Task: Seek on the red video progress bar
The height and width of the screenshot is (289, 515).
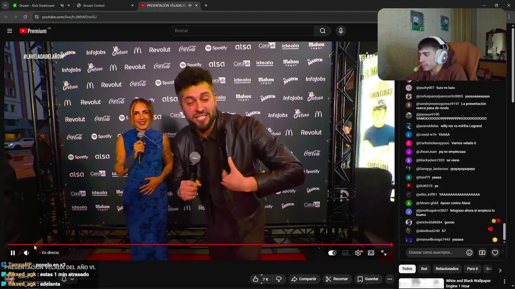Action: pyautogui.click(x=200, y=244)
